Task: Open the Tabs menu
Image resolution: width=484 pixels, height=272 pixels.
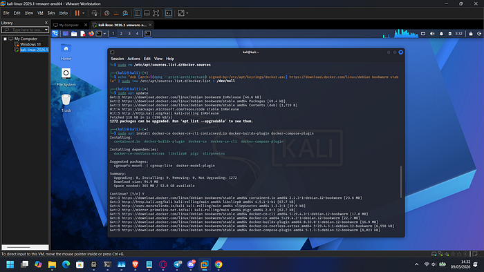Action: [51, 13]
